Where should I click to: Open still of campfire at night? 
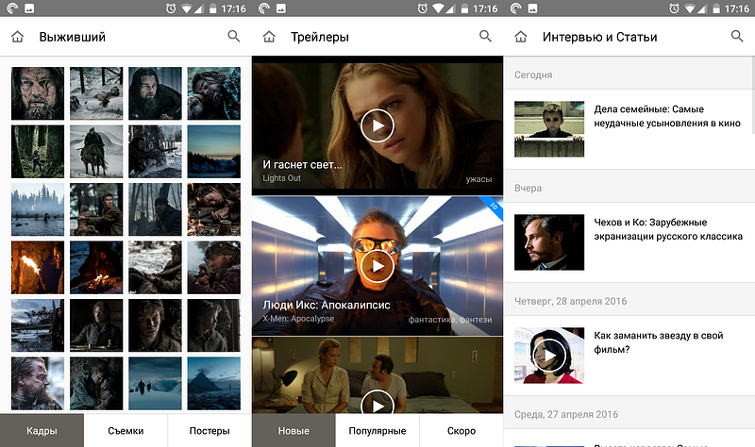point(96,268)
